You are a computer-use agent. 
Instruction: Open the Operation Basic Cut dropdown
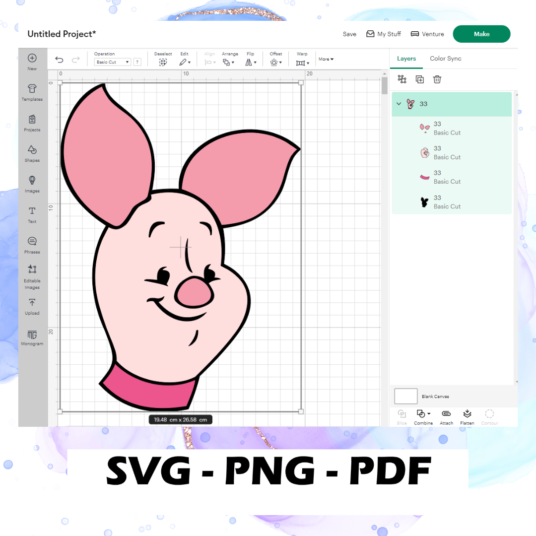coord(113,62)
